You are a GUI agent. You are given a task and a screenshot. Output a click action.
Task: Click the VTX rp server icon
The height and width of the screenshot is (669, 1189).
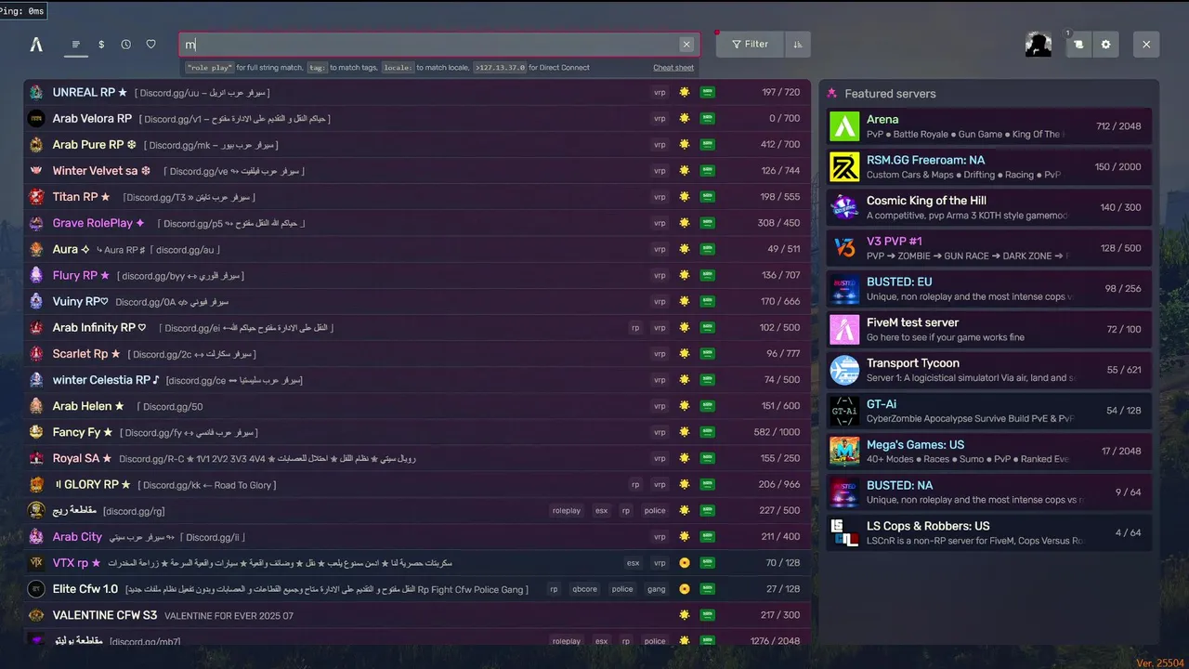(36, 562)
